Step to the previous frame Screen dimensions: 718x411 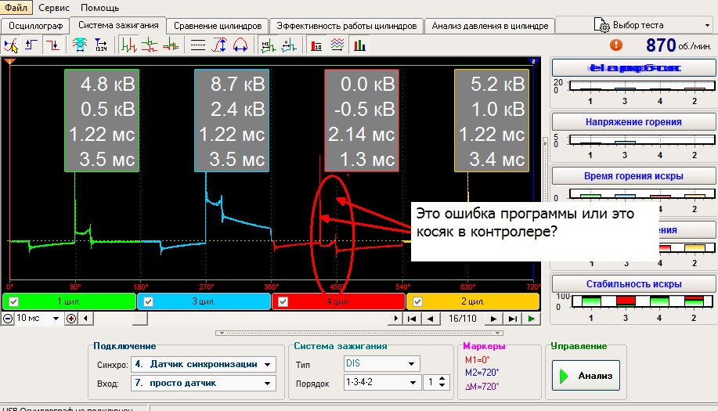click(430, 319)
